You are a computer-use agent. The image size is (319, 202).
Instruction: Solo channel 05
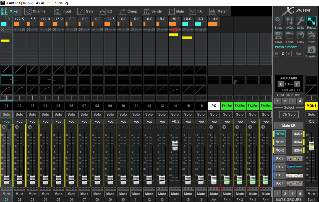[x=58, y=114]
